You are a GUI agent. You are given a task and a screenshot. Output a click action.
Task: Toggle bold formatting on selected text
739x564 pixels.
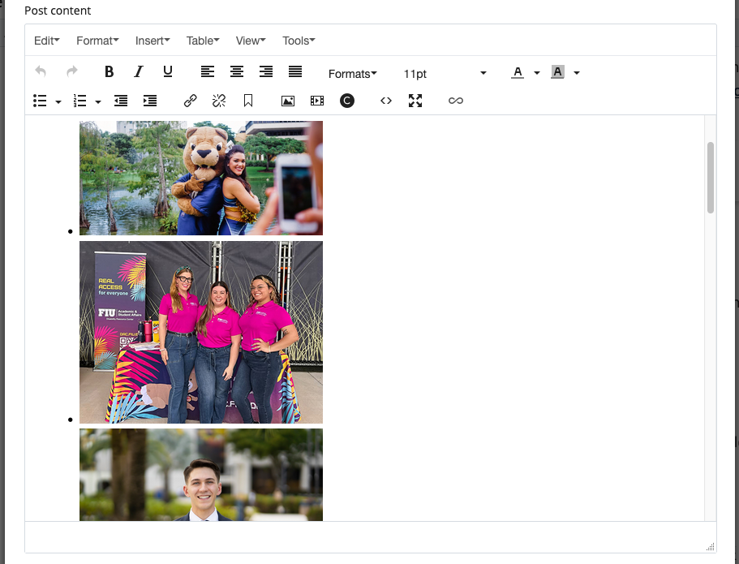click(109, 71)
